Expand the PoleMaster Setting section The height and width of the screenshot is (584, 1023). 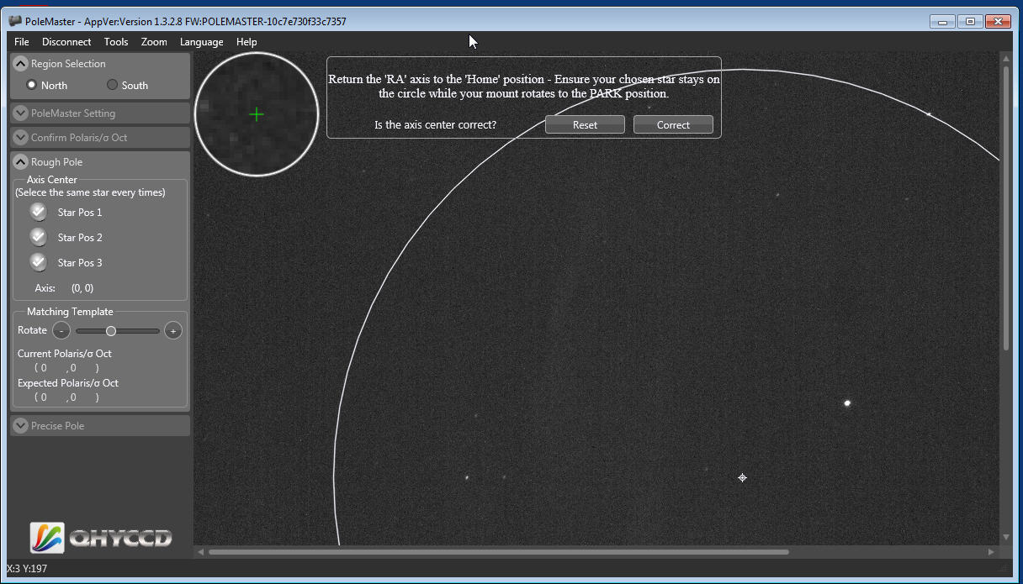(21, 113)
